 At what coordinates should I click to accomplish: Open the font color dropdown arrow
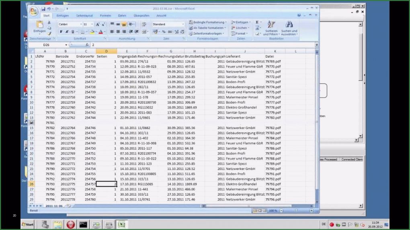(105, 32)
